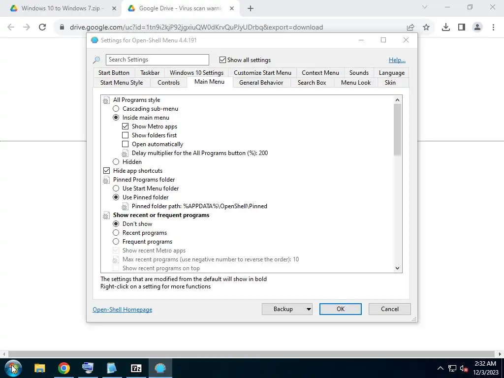Click gear icon beside Delay multiplier setting
Screen dimensions: 504x378
[125, 154]
